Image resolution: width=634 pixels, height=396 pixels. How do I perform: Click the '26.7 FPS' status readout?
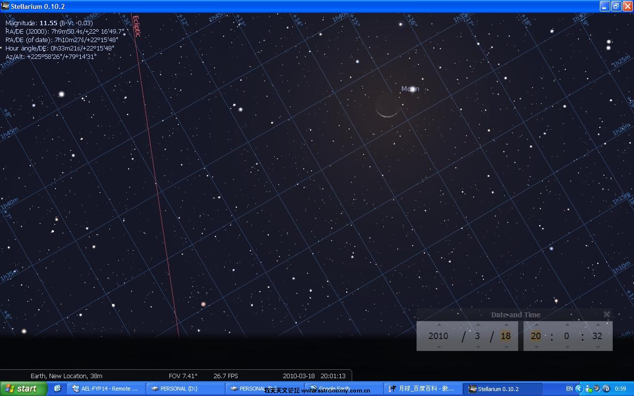click(226, 376)
